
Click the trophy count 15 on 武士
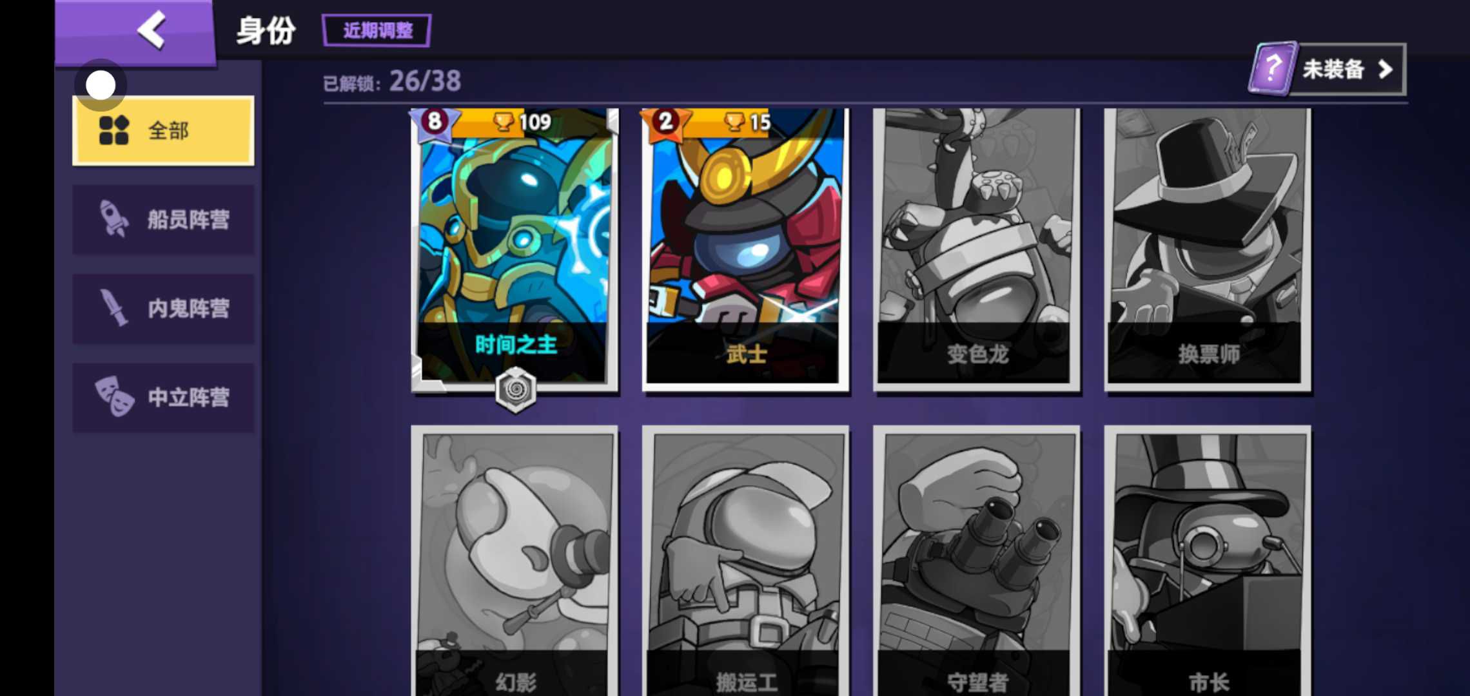coord(748,122)
